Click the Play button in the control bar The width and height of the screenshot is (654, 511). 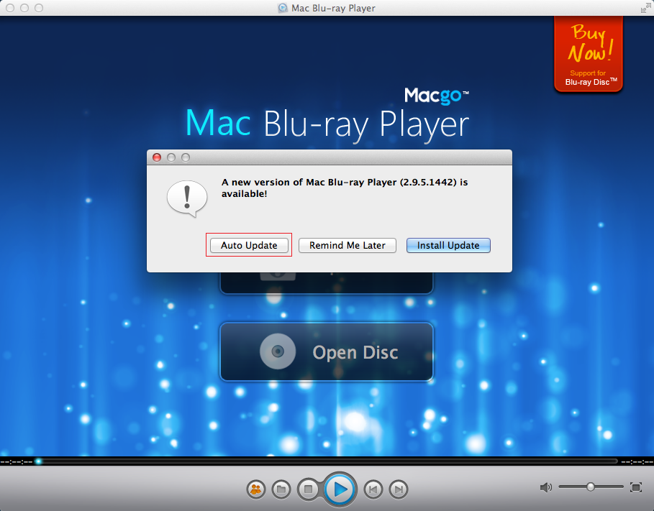click(340, 489)
